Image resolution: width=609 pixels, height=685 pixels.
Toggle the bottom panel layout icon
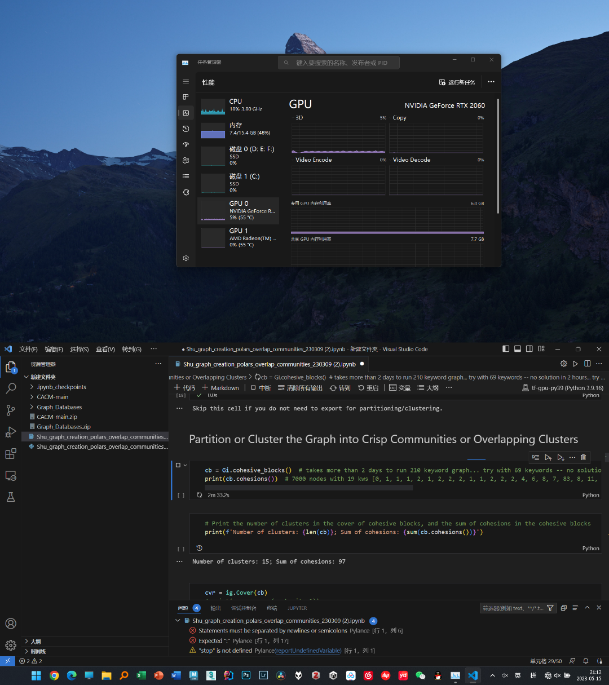[518, 349]
